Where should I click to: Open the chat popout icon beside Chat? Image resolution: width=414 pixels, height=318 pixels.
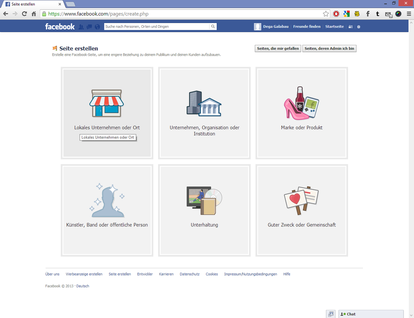[x=331, y=314]
